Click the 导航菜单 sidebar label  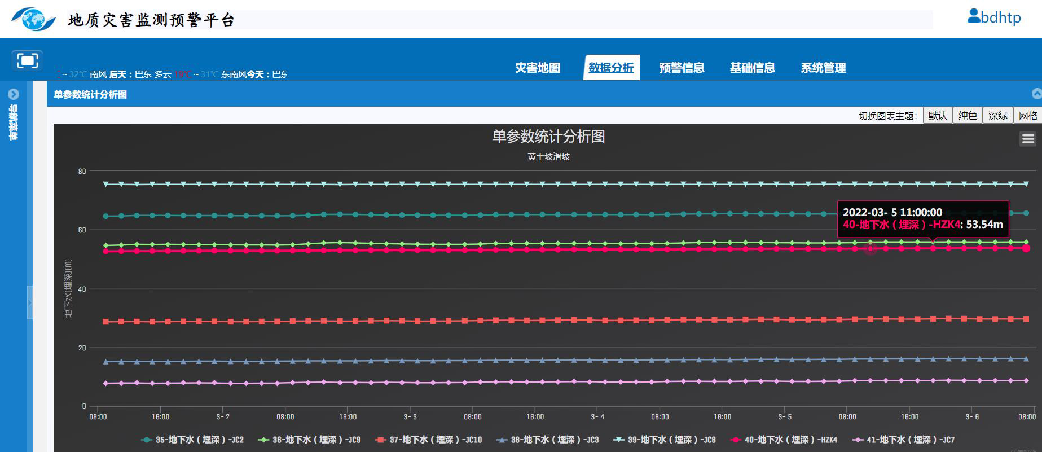[x=14, y=122]
